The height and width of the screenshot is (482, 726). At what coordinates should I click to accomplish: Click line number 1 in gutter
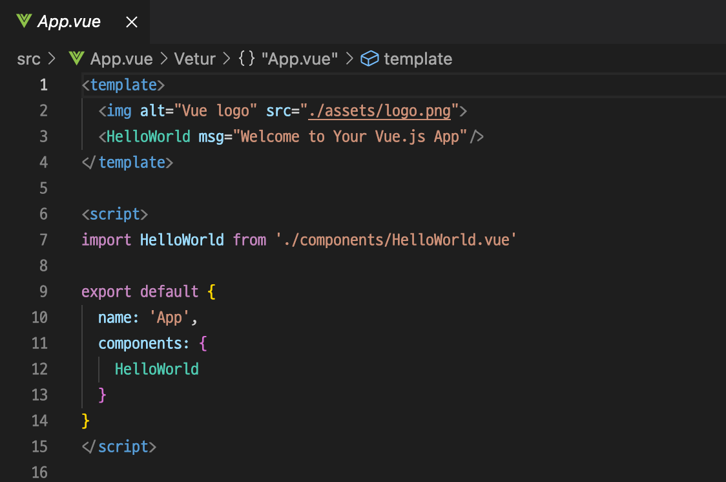[x=43, y=85]
